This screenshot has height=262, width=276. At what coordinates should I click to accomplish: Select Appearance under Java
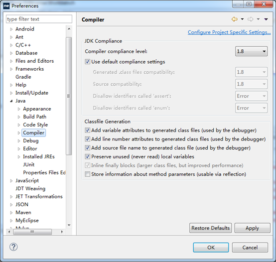(x=37, y=109)
